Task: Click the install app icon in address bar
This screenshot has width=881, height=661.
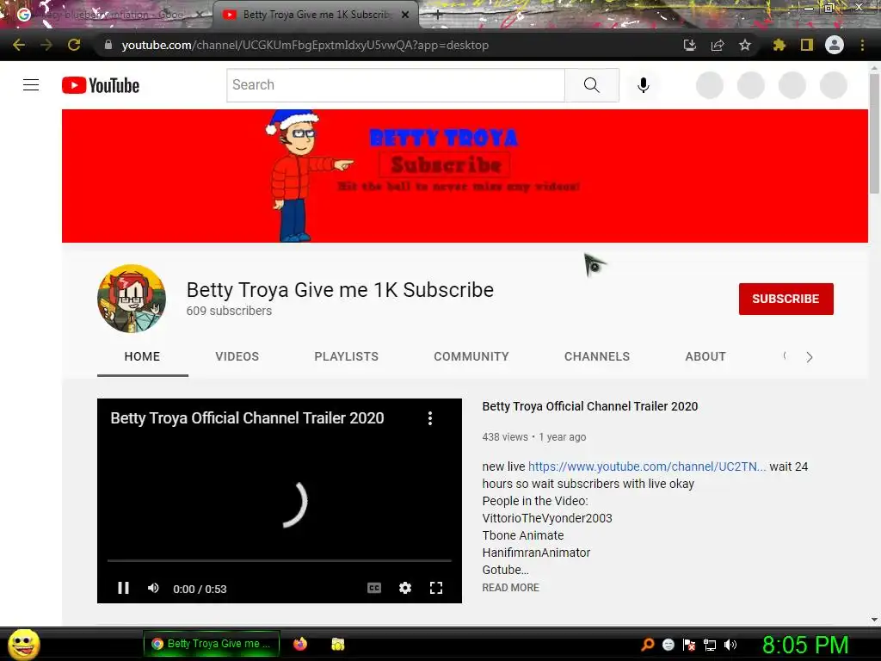Action: click(x=689, y=45)
